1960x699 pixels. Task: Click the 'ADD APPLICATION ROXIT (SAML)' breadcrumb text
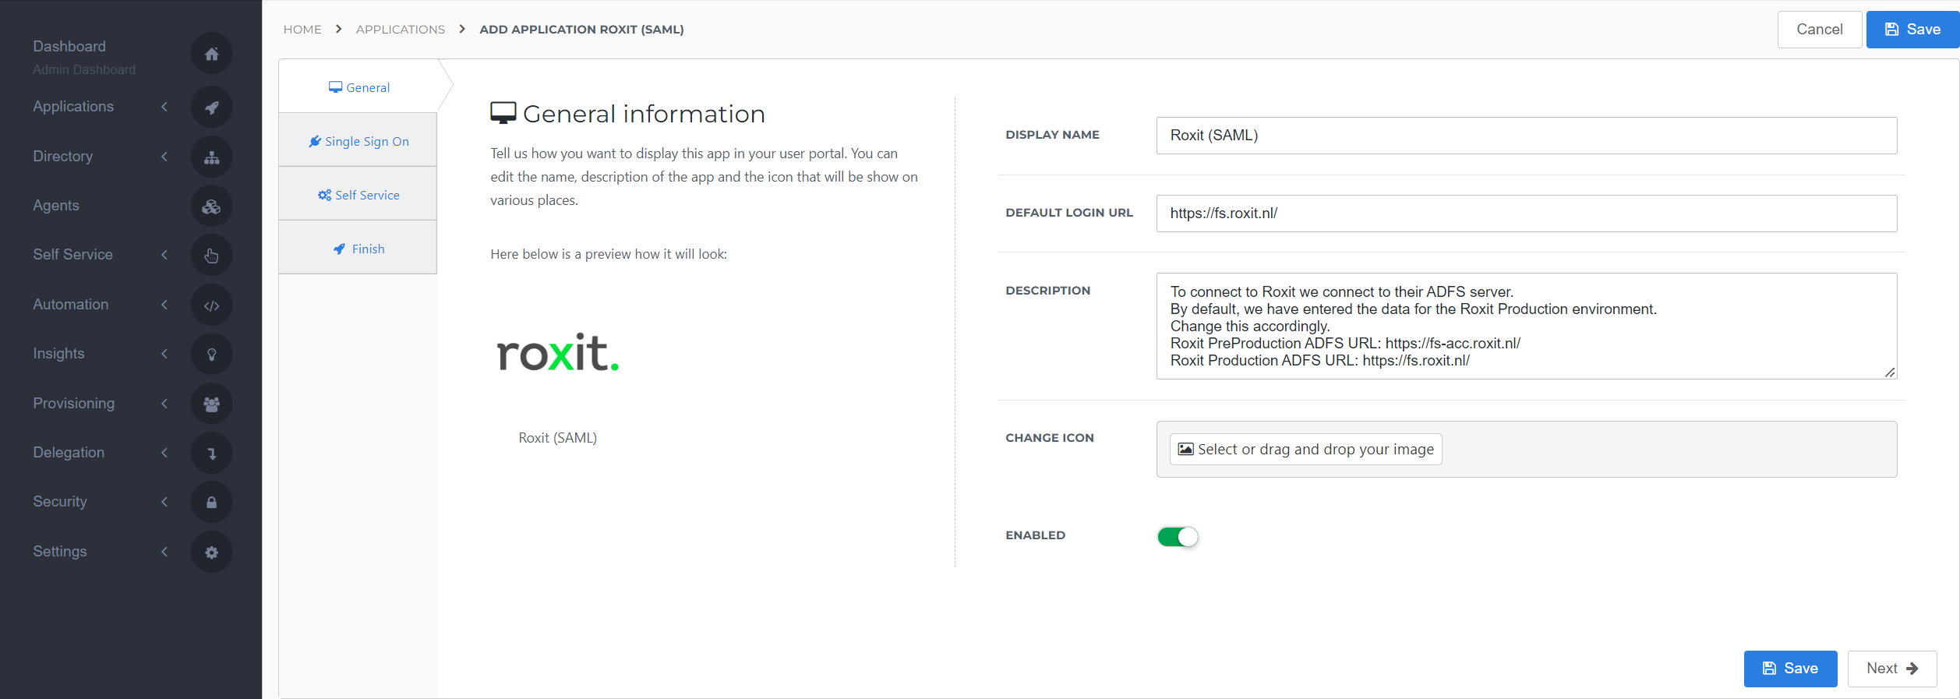(581, 30)
